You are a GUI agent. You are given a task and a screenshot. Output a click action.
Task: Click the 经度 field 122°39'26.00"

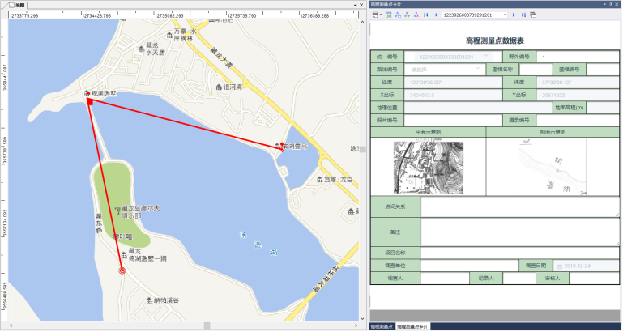click(x=453, y=83)
